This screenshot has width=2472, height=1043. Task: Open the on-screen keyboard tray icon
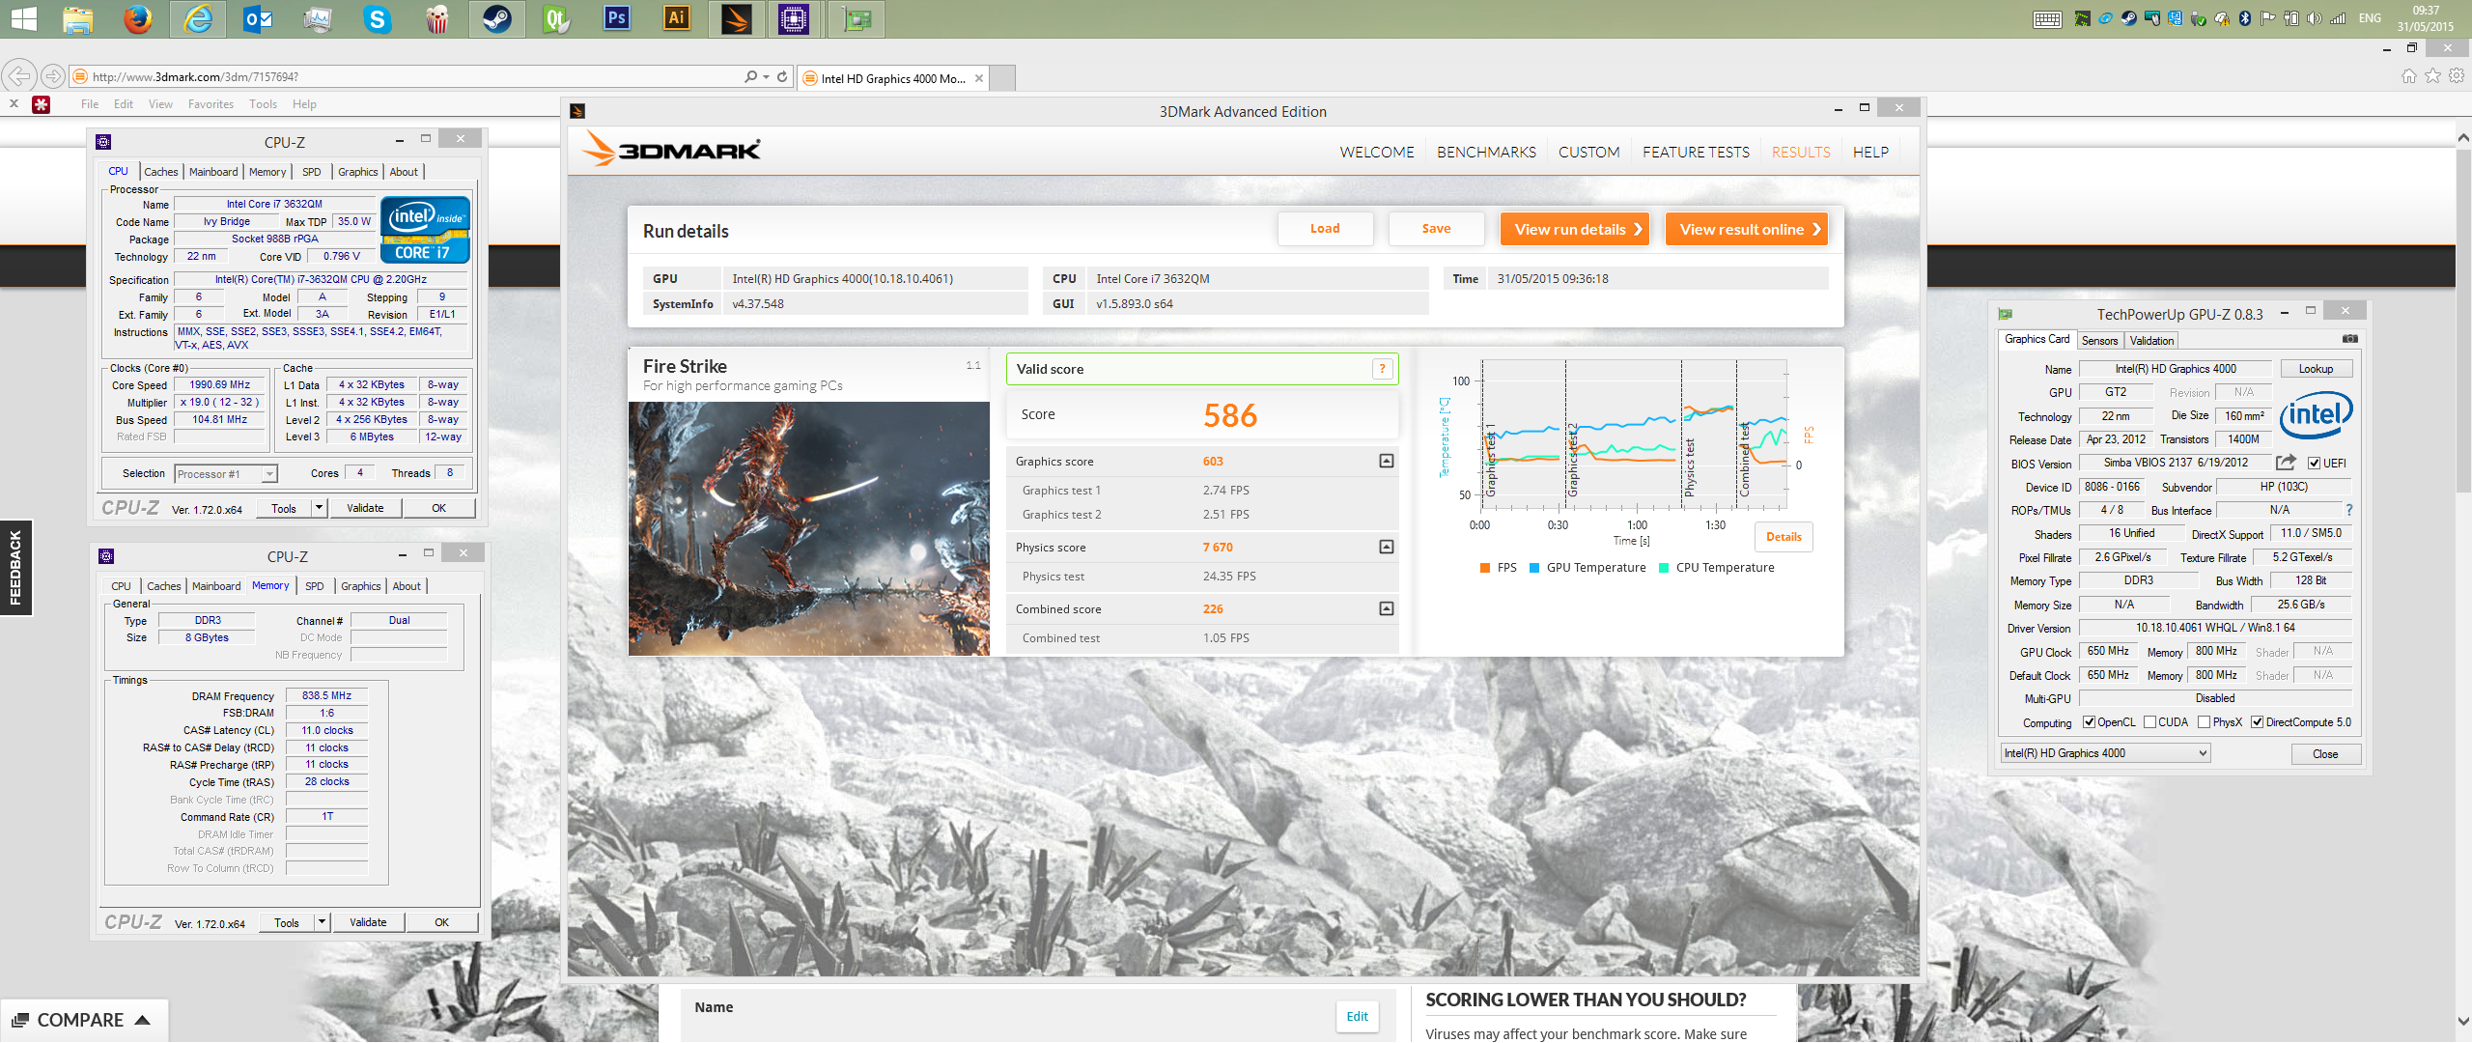click(x=2047, y=19)
